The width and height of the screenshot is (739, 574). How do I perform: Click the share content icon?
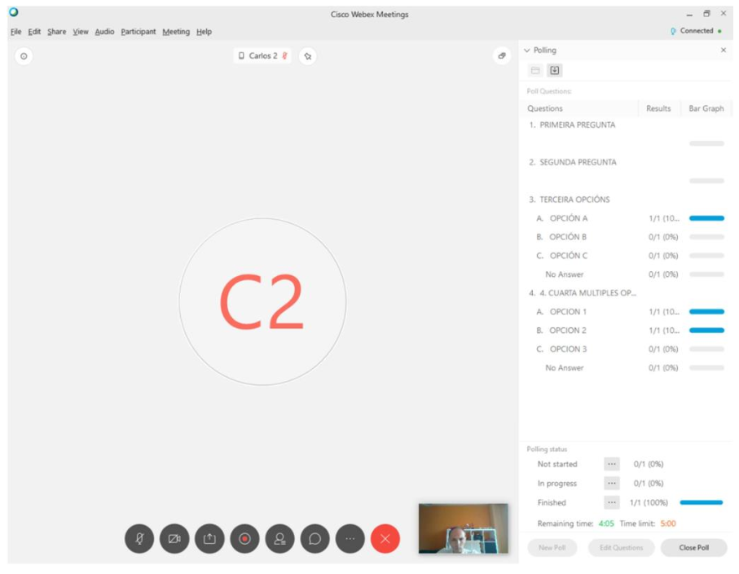209,538
